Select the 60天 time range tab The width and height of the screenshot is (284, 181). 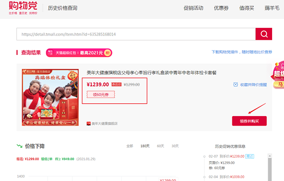pyautogui.click(x=160, y=146)
